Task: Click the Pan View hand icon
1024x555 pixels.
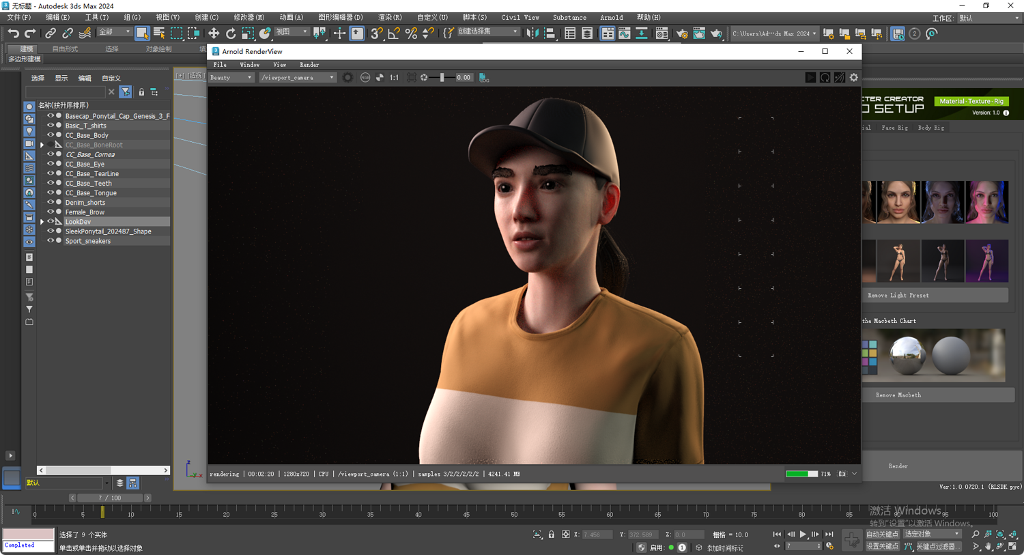Action: pos(988,546)
